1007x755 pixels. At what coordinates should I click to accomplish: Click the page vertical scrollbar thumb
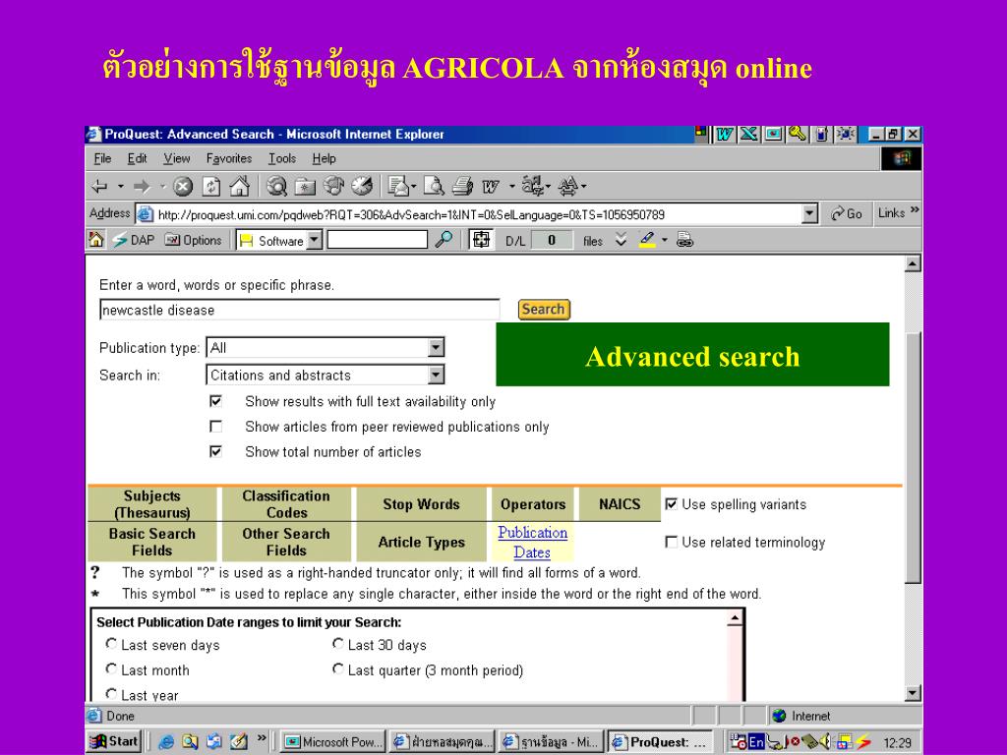[913, 457]
